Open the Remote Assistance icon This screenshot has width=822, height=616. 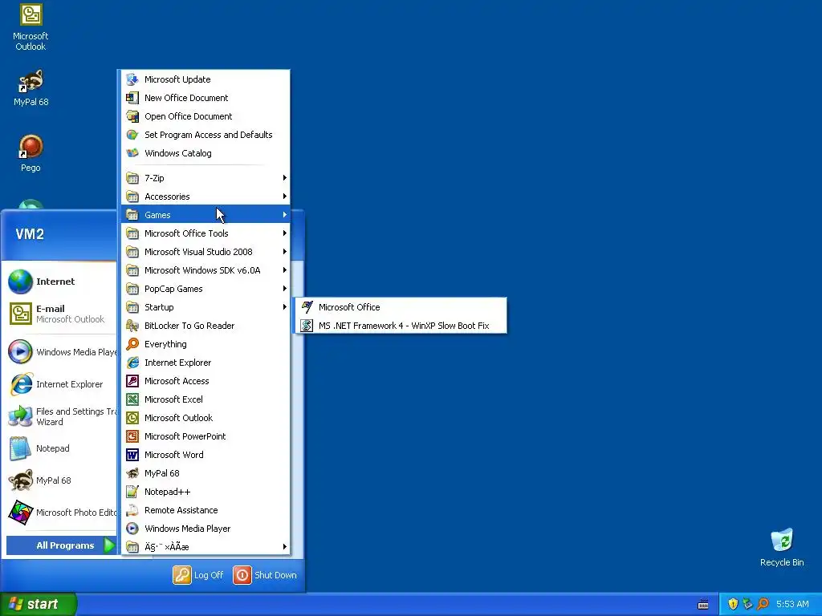pyautogui.click(x=132, y=509)
